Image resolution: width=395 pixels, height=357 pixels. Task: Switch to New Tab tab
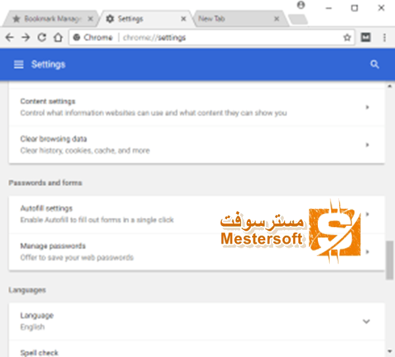pyautogui.click(x=238, y=18)
